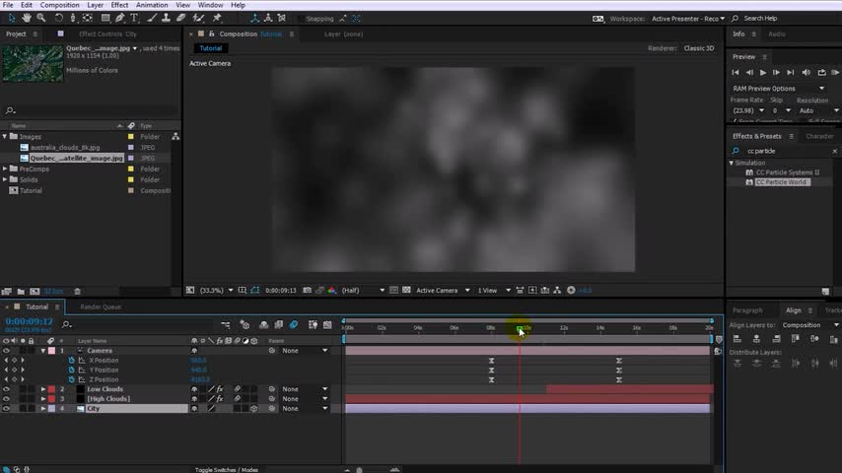This screenshot has height=473, width=842.
Task: Select the Horizontal Type tool
Action: click(134, 19)
